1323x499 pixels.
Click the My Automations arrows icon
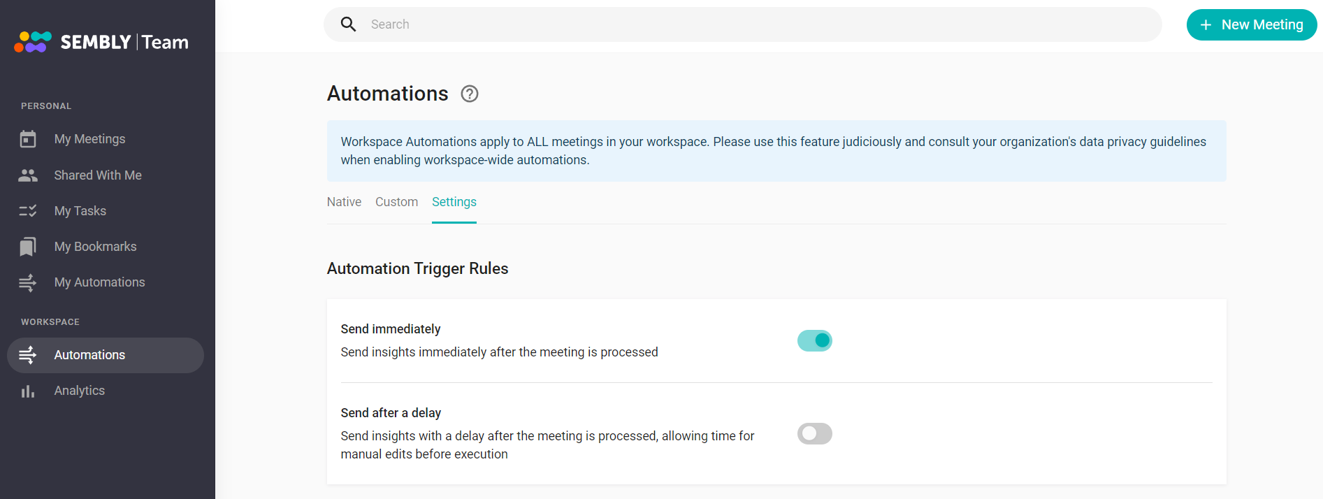click(28, 282)
